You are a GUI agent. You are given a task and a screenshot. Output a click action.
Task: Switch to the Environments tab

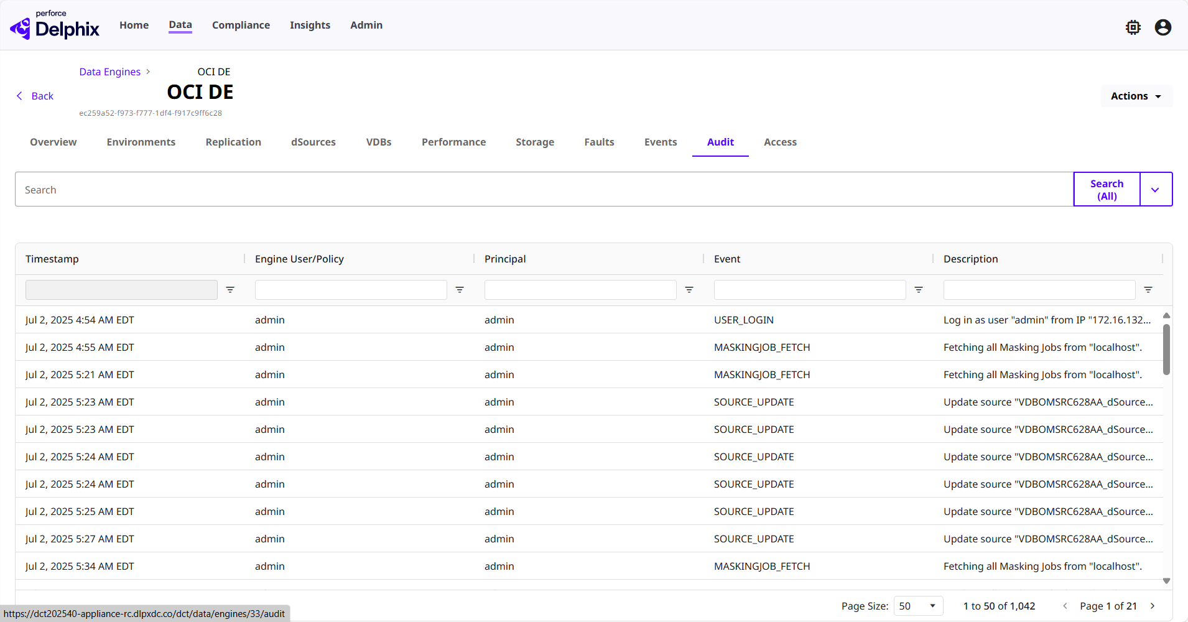click(x=141, y=142)
